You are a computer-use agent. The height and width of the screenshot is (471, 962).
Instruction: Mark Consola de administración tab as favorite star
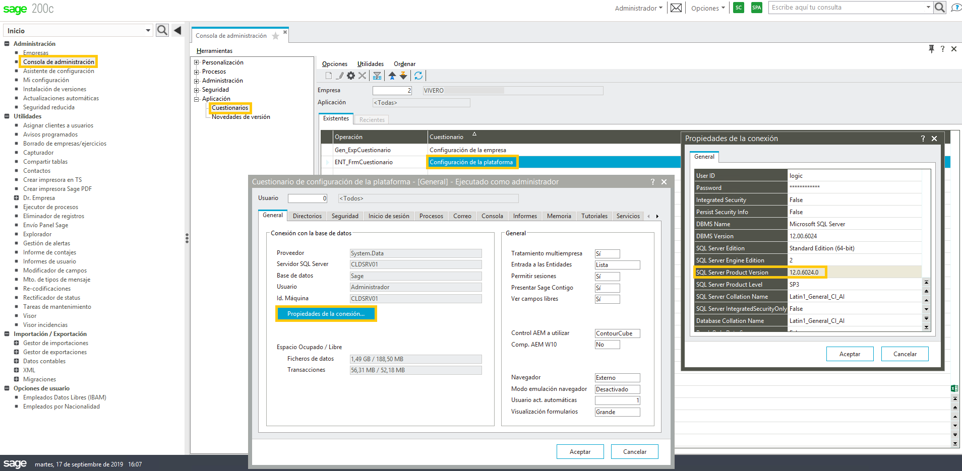(x=275, y=36)
